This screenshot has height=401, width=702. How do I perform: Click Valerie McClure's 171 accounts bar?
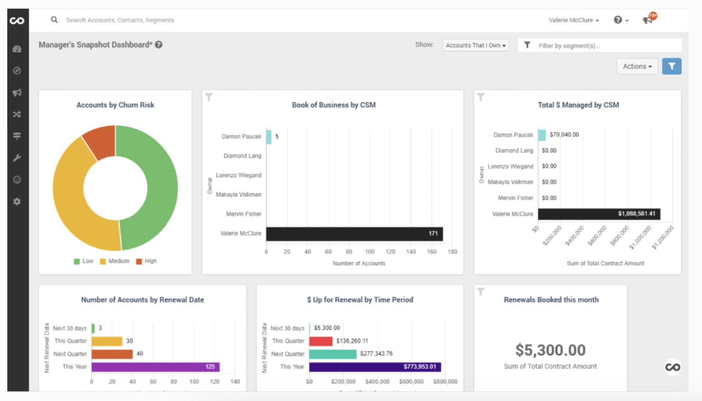point(354,234)
